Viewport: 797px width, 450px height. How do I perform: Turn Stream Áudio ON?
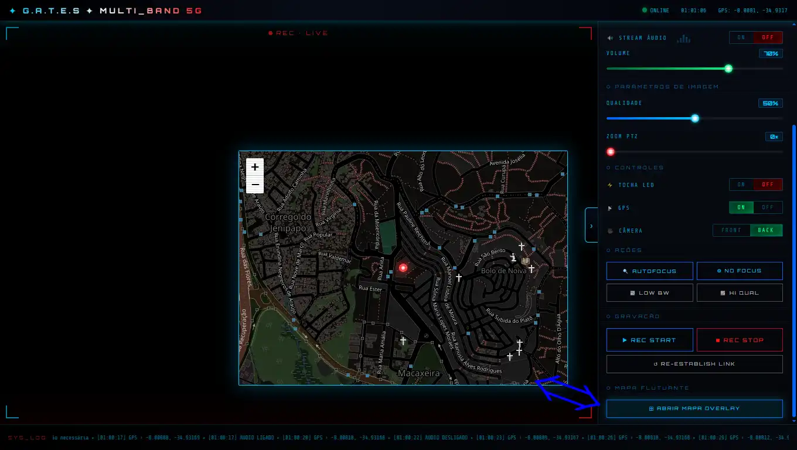click(x=741, y=37)
